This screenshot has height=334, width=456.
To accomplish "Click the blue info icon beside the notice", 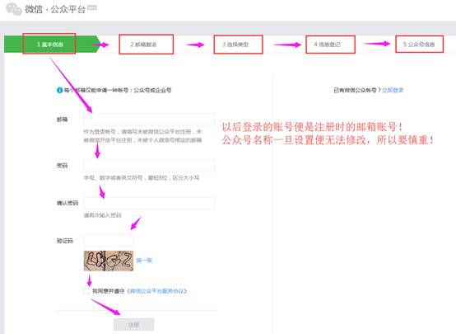I will tap(59, 90).
